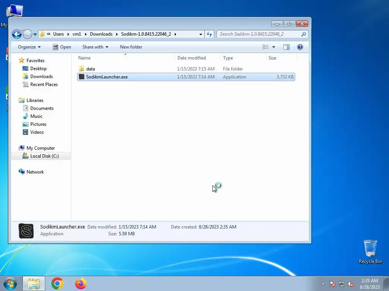Click the greyed Forward navigation arrow

tap(27, 34)
